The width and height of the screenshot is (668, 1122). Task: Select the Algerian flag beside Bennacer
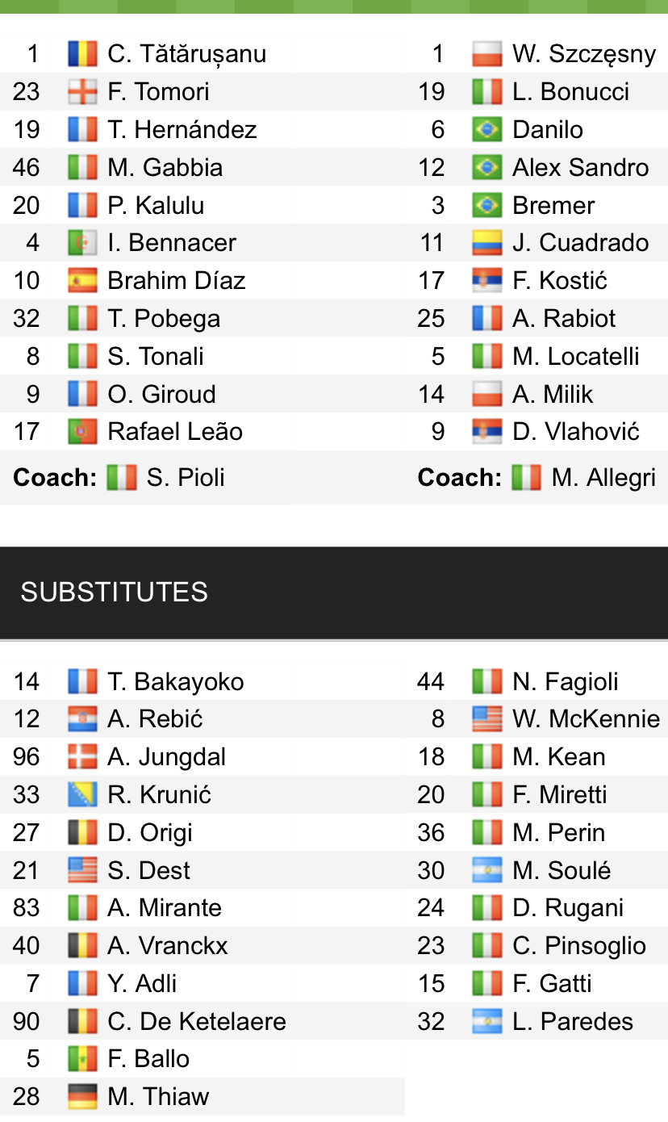(x=82, y=243)
